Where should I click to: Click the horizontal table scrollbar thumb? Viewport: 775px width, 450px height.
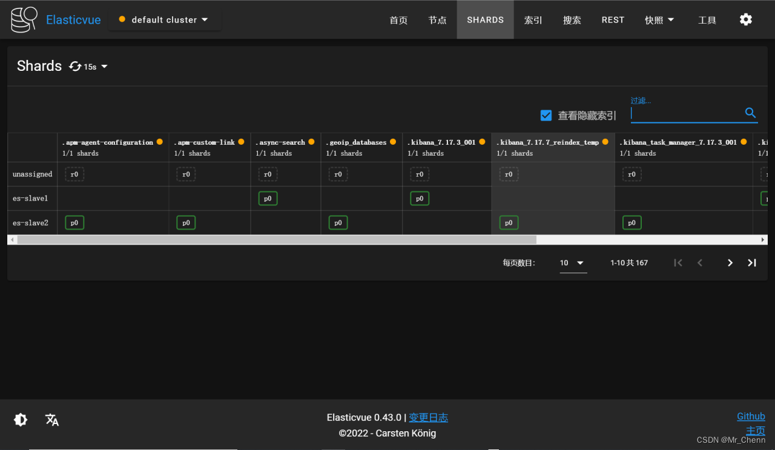277,240
